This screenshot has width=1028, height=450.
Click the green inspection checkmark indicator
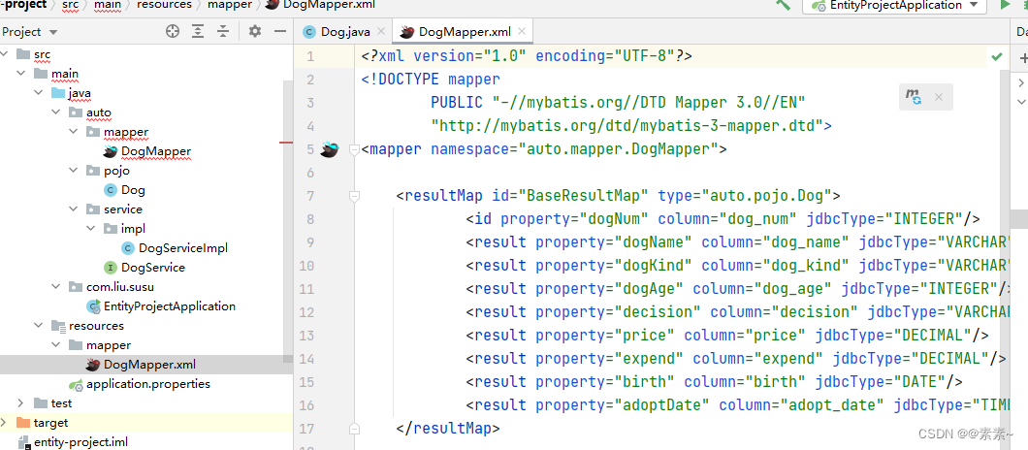[x=997, y=57]
